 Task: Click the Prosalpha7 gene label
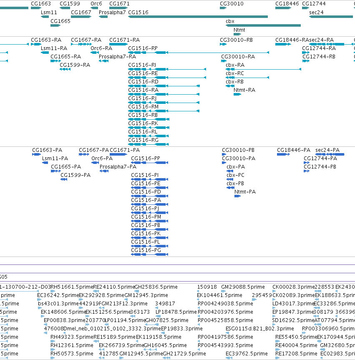112,13
